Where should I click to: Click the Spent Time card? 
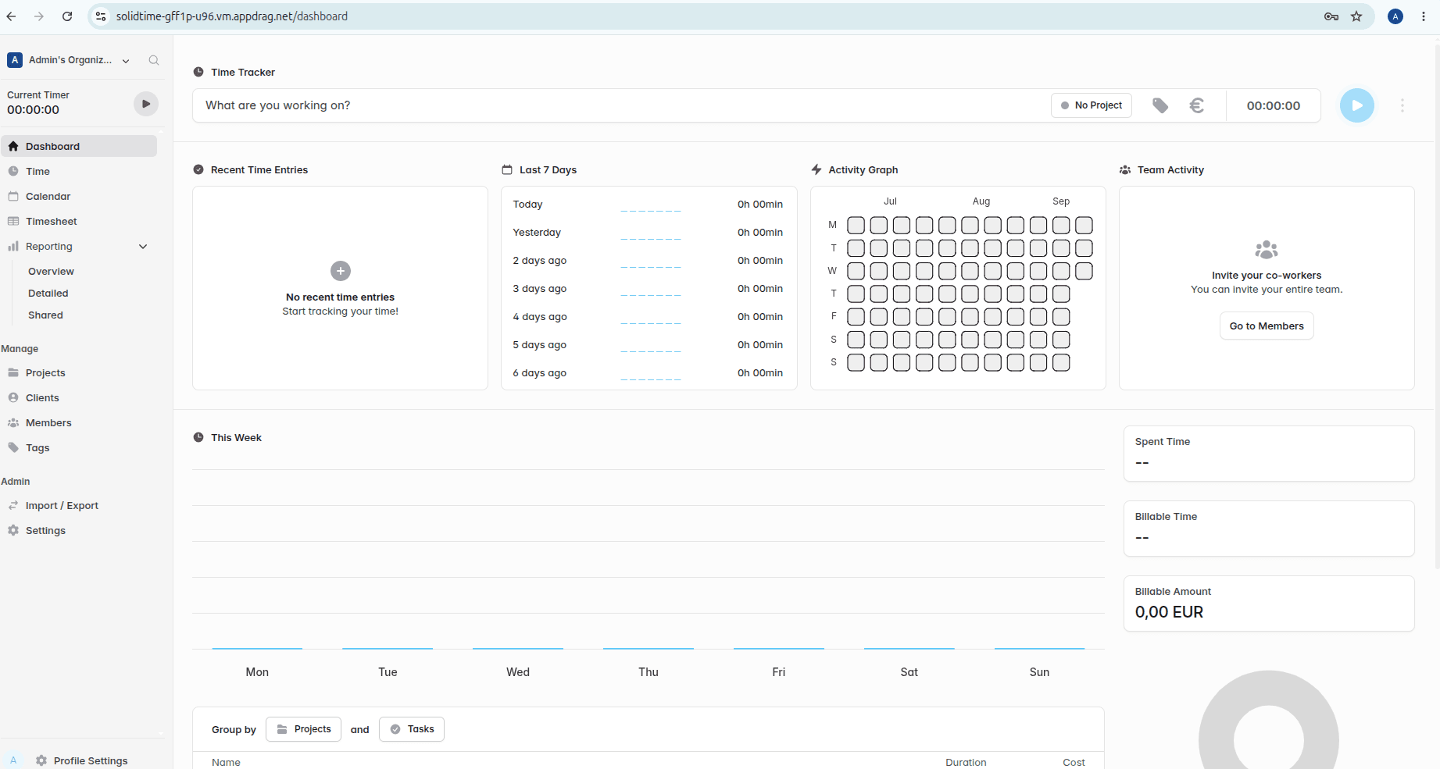point(1269,454)
